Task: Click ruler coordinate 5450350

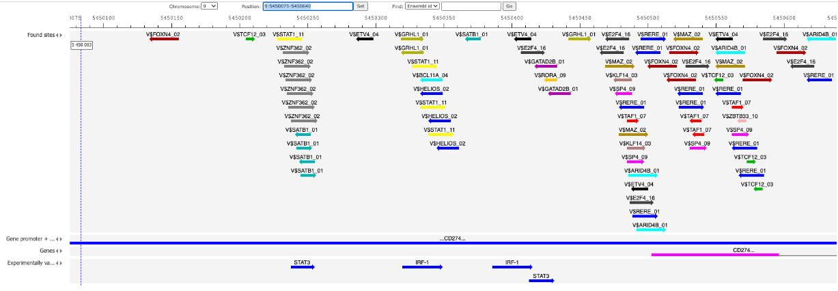Action: click(x=444, y=16)
